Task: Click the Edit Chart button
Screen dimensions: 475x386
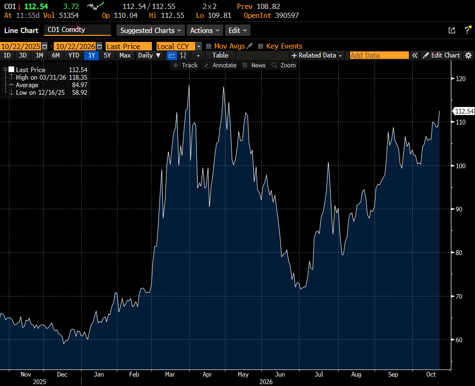Action: [x=442, y=56]
